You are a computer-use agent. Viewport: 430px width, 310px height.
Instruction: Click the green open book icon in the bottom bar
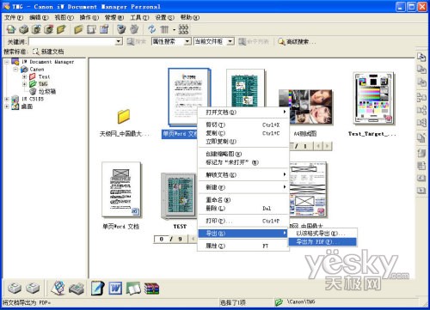(133, 289)
